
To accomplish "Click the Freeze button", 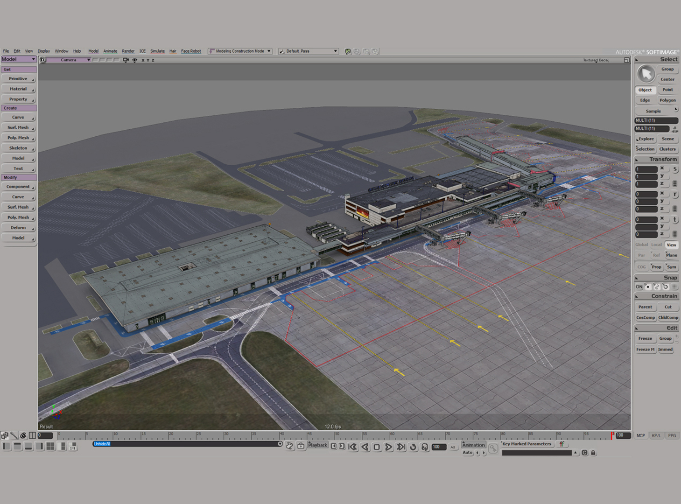I will click(x=645, y=339).
